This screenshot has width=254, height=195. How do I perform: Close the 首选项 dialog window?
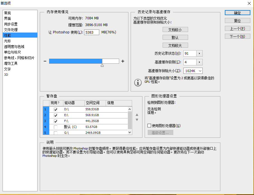pyautogui.click(x=249, y=3)
